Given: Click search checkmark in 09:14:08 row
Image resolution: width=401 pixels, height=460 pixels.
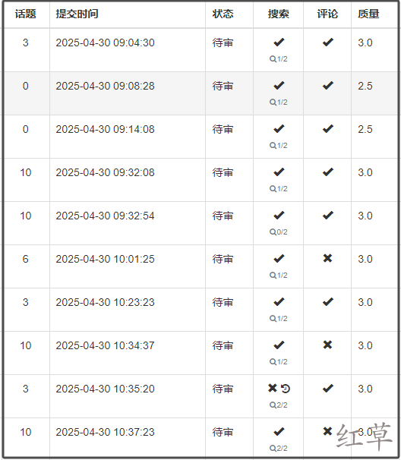Looking at the screenshot, I should [x=279, y=129].
